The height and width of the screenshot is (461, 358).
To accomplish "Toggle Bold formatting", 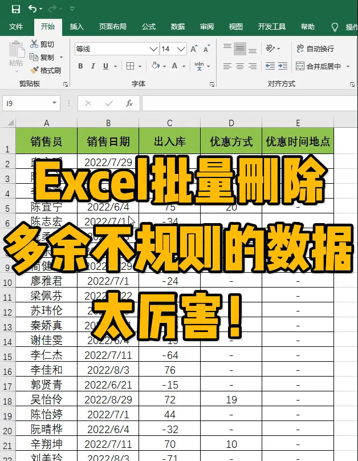I will tap(80, 66).
